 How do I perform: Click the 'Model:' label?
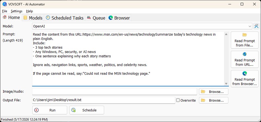pos(8,26)
